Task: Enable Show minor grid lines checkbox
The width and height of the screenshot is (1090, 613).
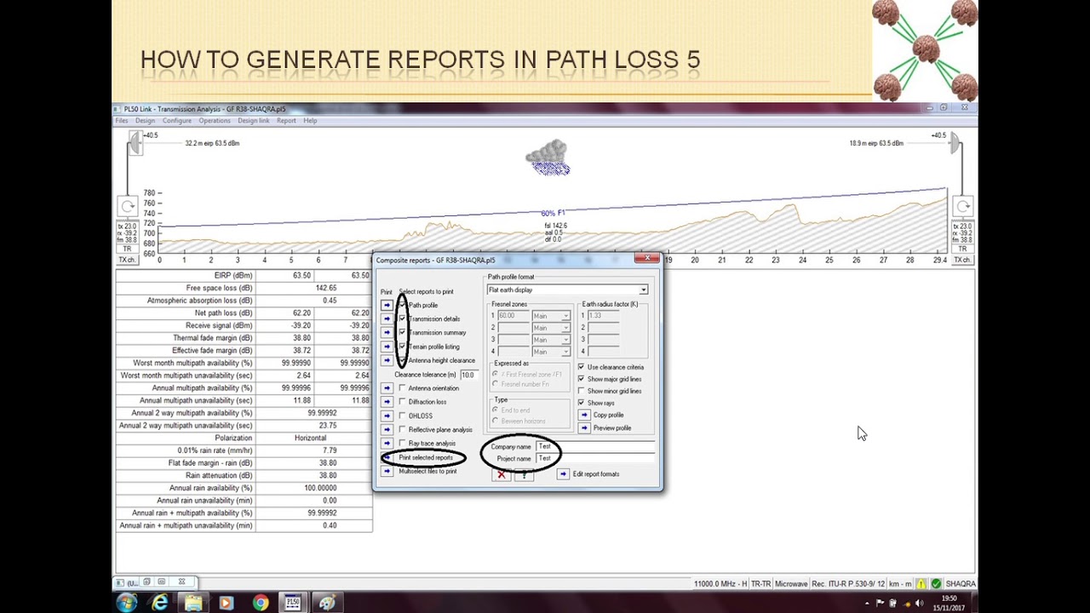Action: (x=582, y=391)
